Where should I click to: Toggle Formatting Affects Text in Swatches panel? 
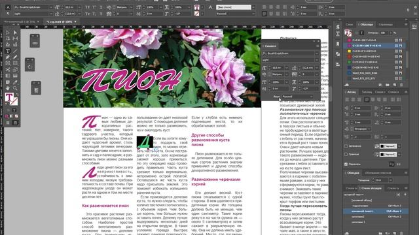[x=361, y=33]
